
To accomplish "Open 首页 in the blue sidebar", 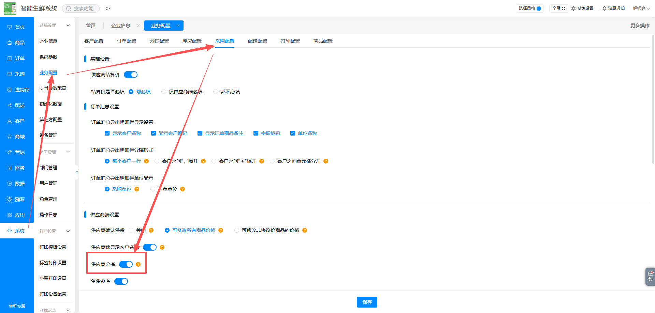I will (x=16, y=27).
